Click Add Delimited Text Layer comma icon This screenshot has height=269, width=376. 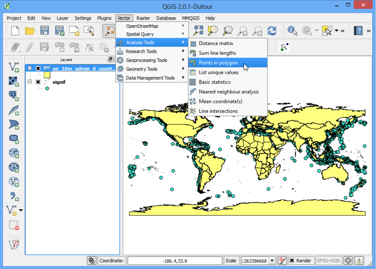click(x=14, y=196)
